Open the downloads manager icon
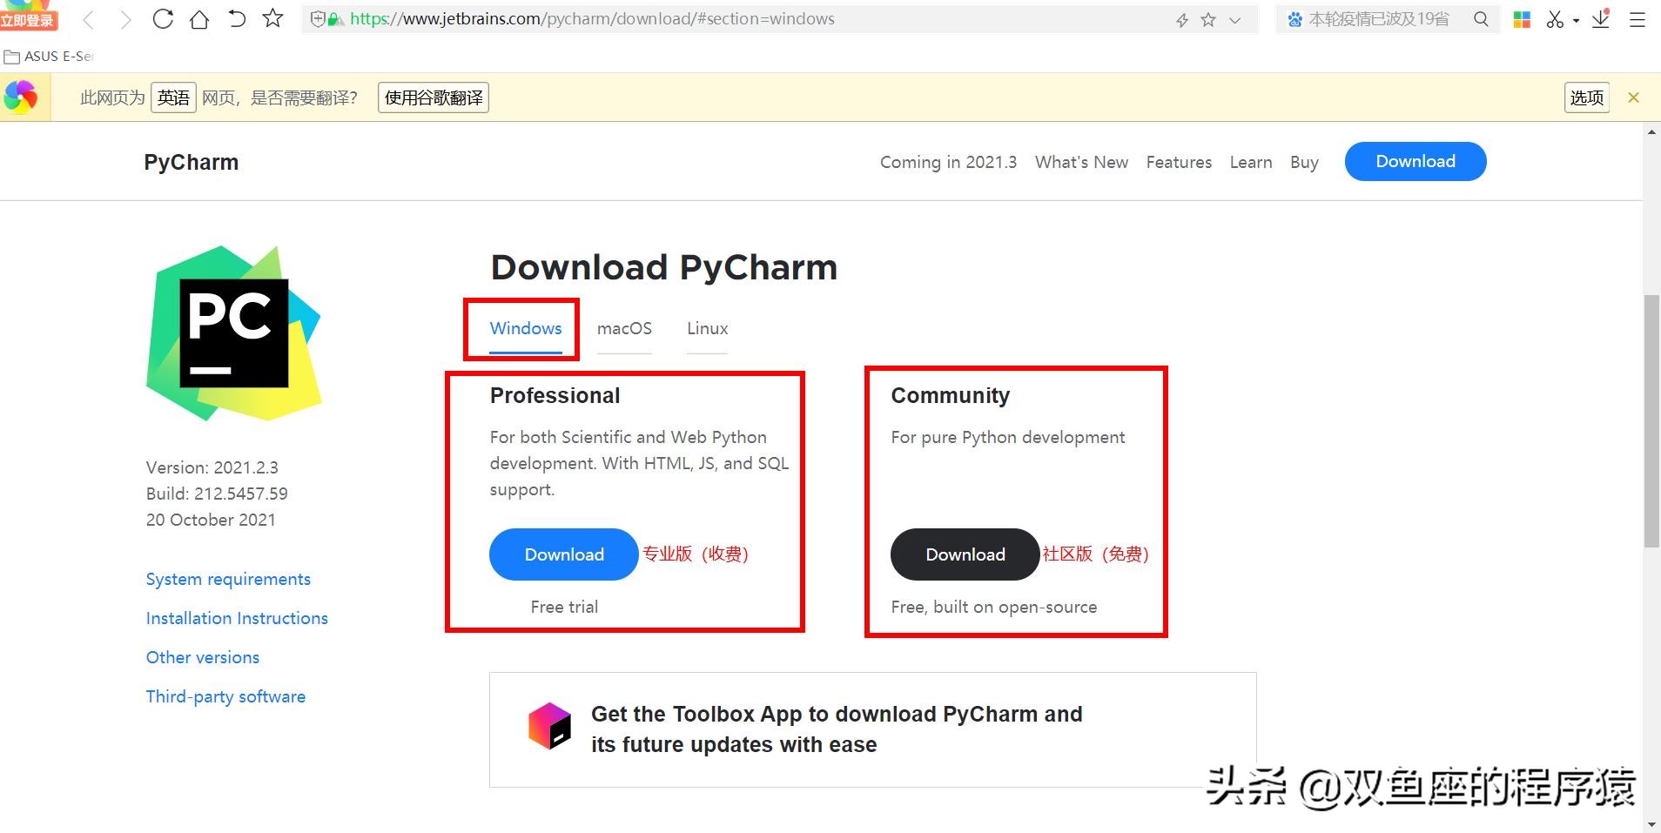Viewport: 1661px width, 833px height. pyautogui.click(x=1601, y=18)
